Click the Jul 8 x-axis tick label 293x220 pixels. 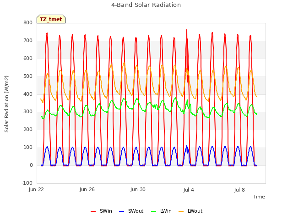(239, 190)
